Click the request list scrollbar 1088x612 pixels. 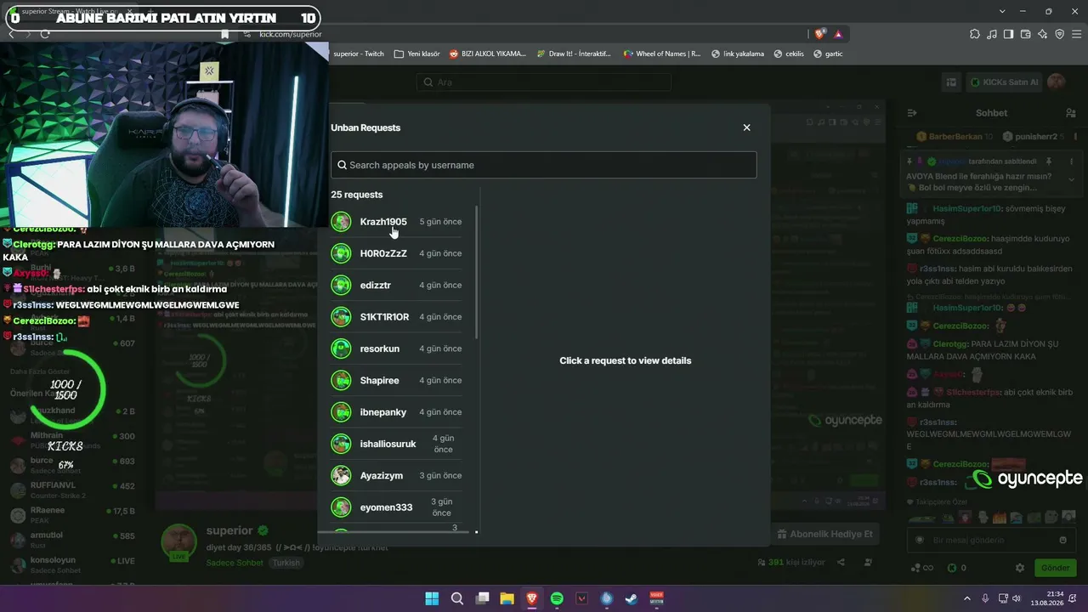click(x=476, y=272)
